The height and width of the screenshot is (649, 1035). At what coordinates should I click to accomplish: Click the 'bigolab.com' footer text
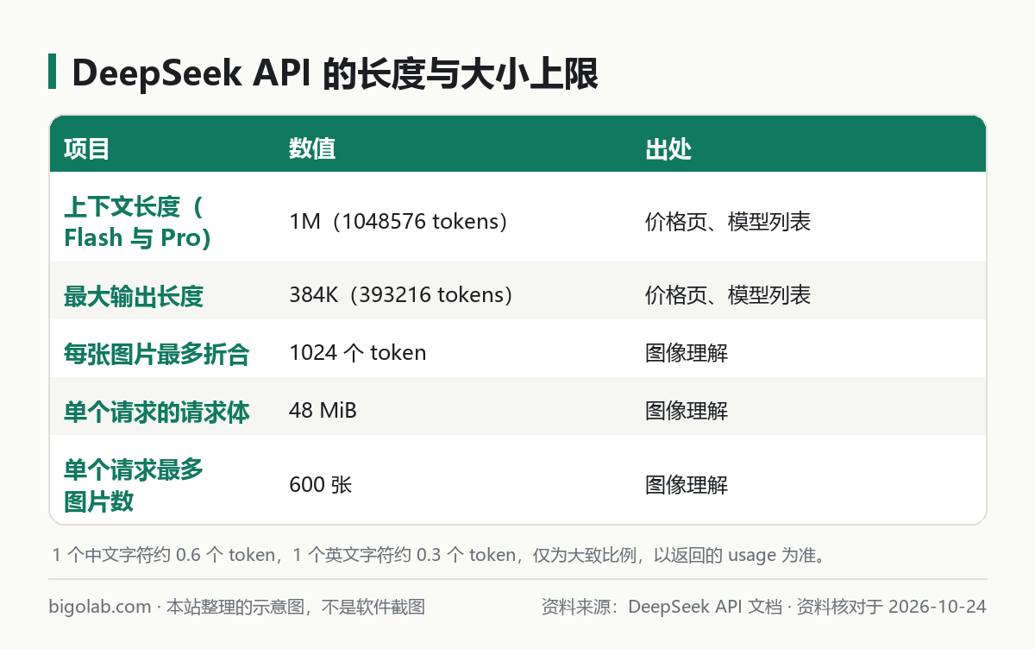pyautogui.click(x=100, y=607)
